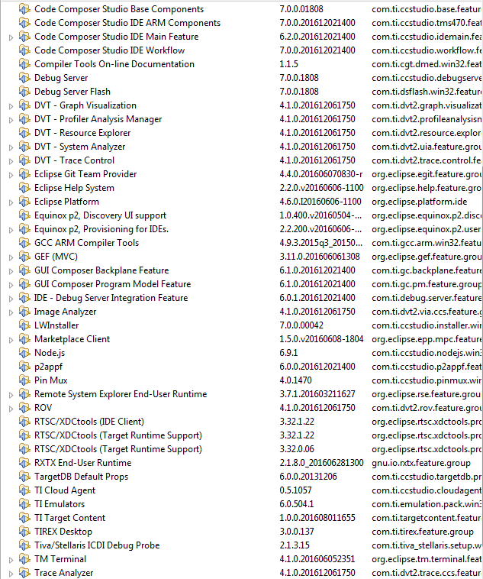
Task: Click version 4.0.1470 of Pin Mux
Action: click(295, 380)
